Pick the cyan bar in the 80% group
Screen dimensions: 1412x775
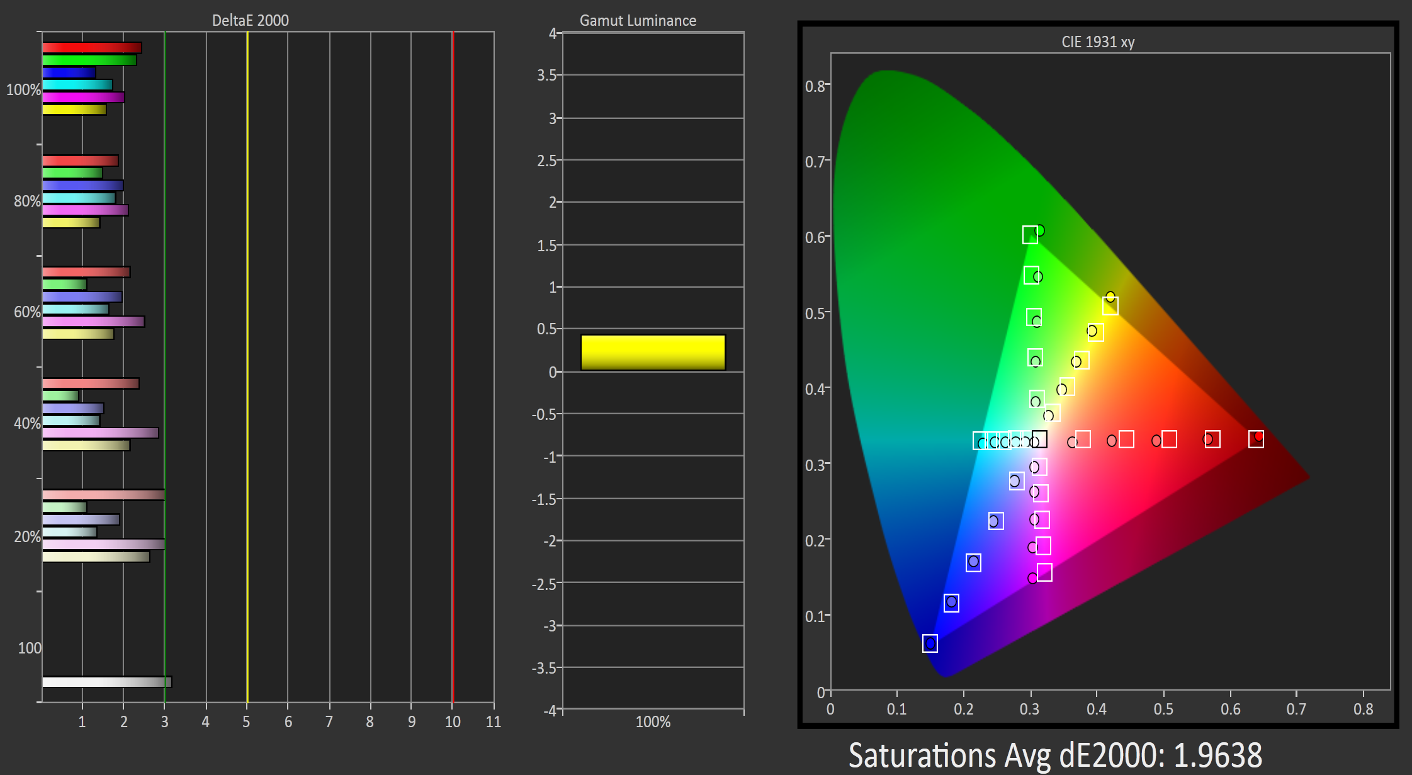click(79, 198)
